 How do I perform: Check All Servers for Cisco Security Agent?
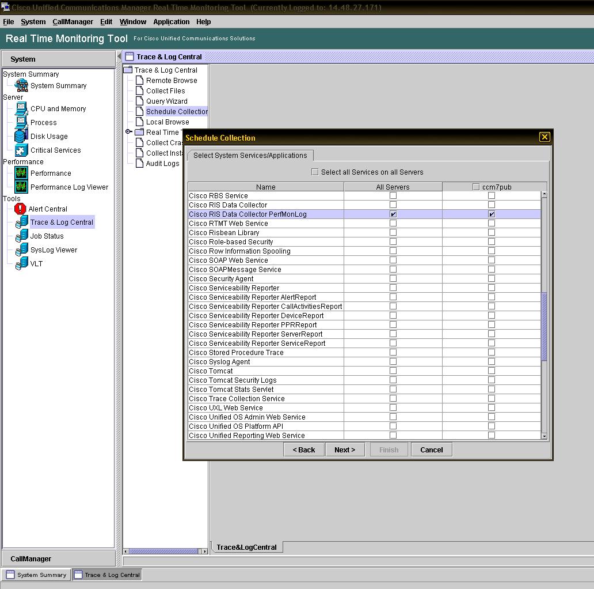393,278
